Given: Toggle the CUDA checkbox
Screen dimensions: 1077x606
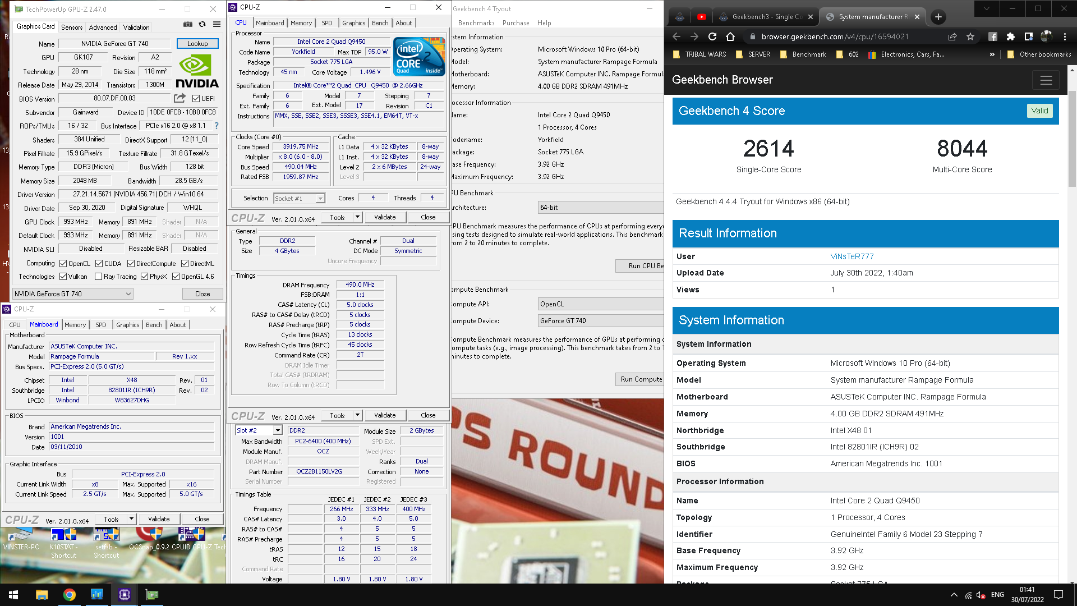Looking at the screenshot, I should pyautogui.click(x=99, y=263).
